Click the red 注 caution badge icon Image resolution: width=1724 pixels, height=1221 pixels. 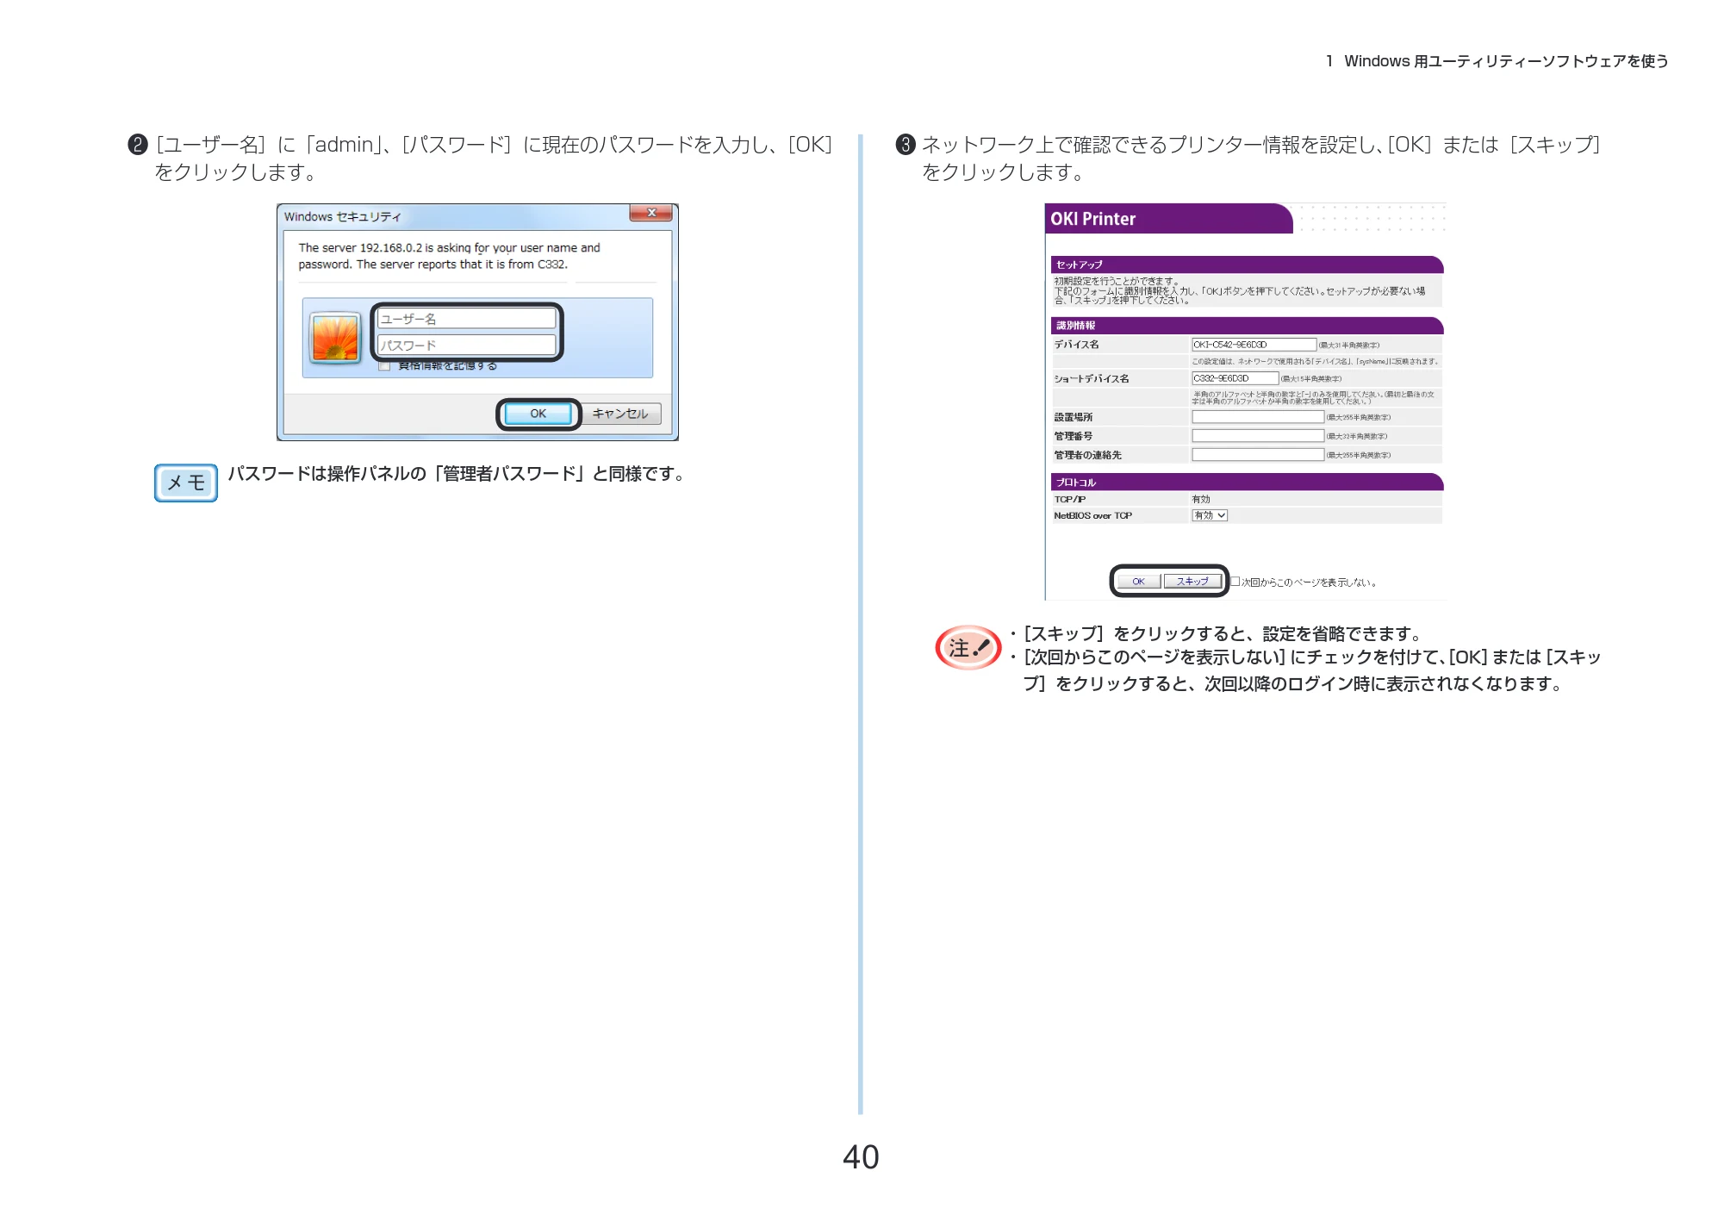(968, 647)
